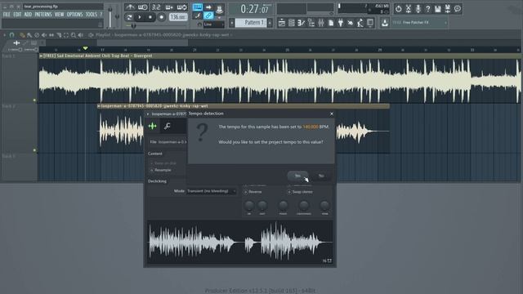Arm recording with the record button

click(x=162, y=17)
